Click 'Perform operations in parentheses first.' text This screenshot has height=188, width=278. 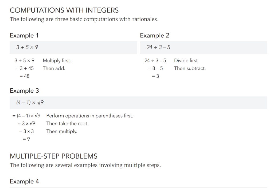90,116
